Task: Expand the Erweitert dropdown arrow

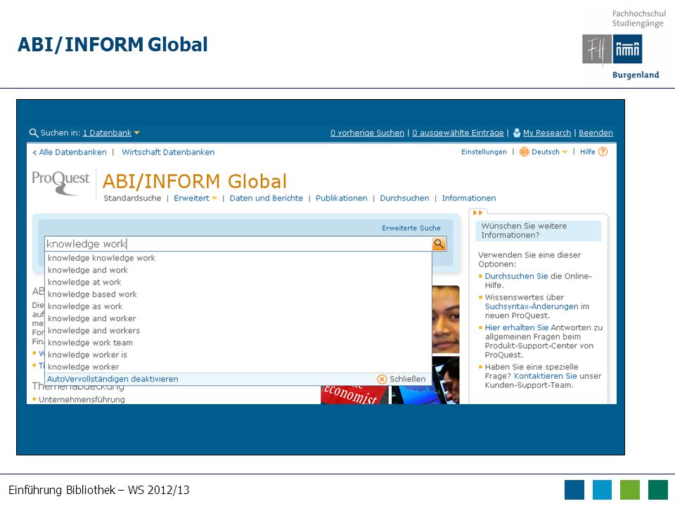Action: pyautogui.click(x=214, y=198)
